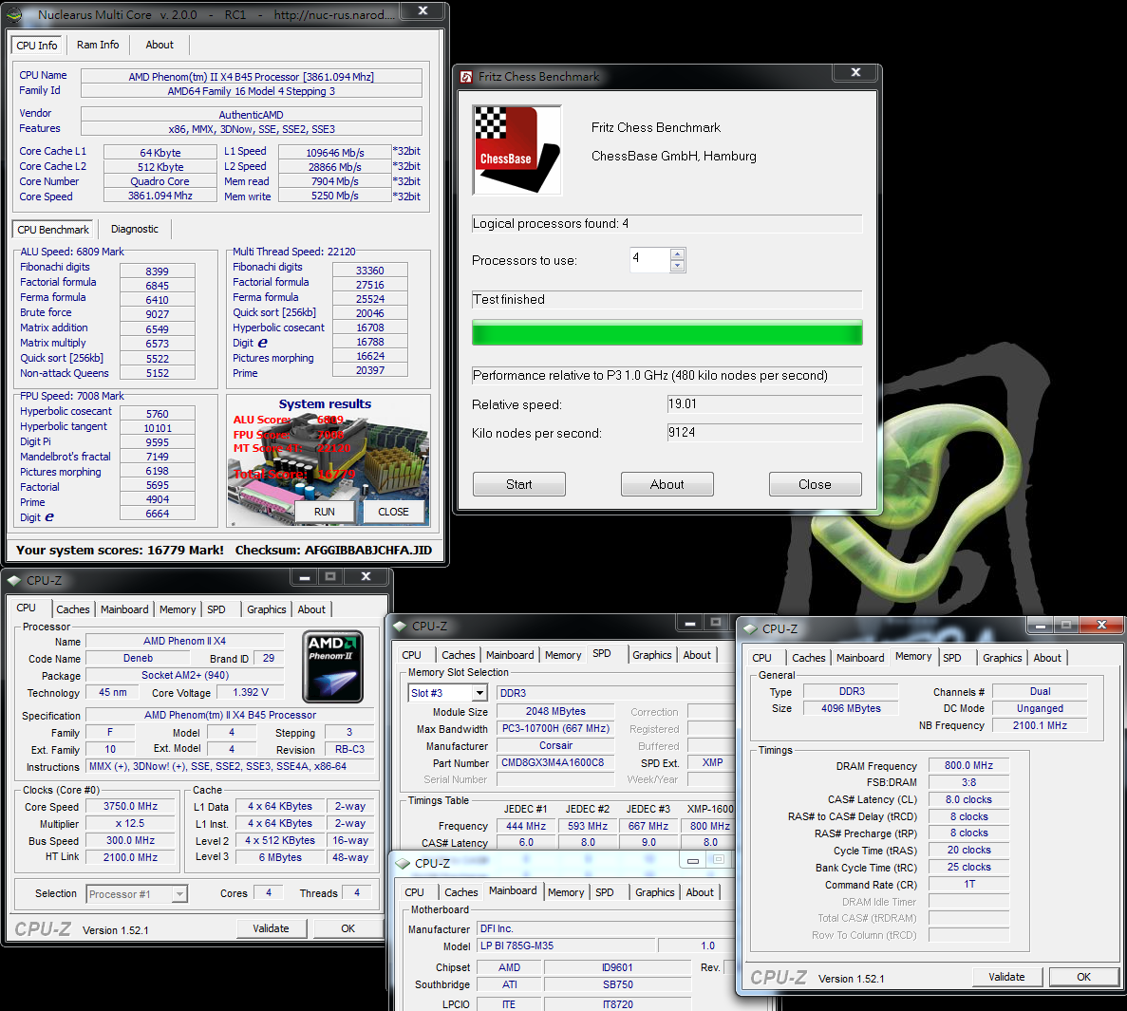
Task: Click OK in CPU-Z Memory window
Action: click(x=1084, y=977)
